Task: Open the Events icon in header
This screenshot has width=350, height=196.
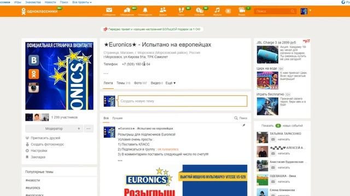Action: click(x=199, y=10)
